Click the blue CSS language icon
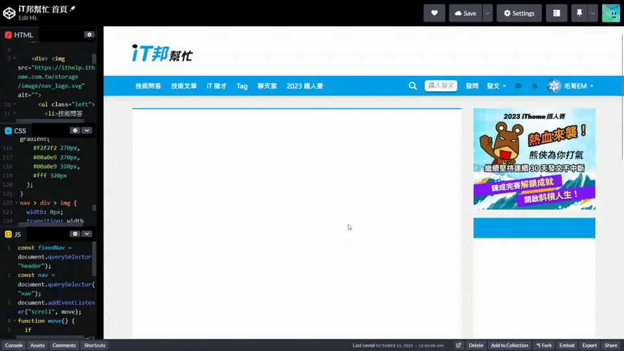The image size is (624, 351). pyautogui.click(x=8, y=131)
